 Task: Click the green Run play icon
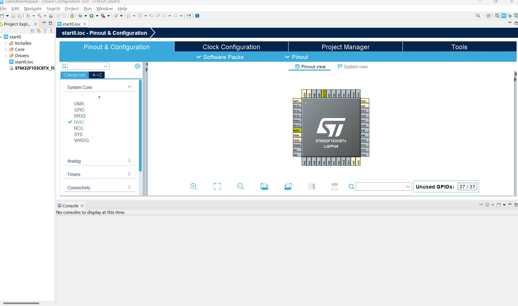[92, 16]
